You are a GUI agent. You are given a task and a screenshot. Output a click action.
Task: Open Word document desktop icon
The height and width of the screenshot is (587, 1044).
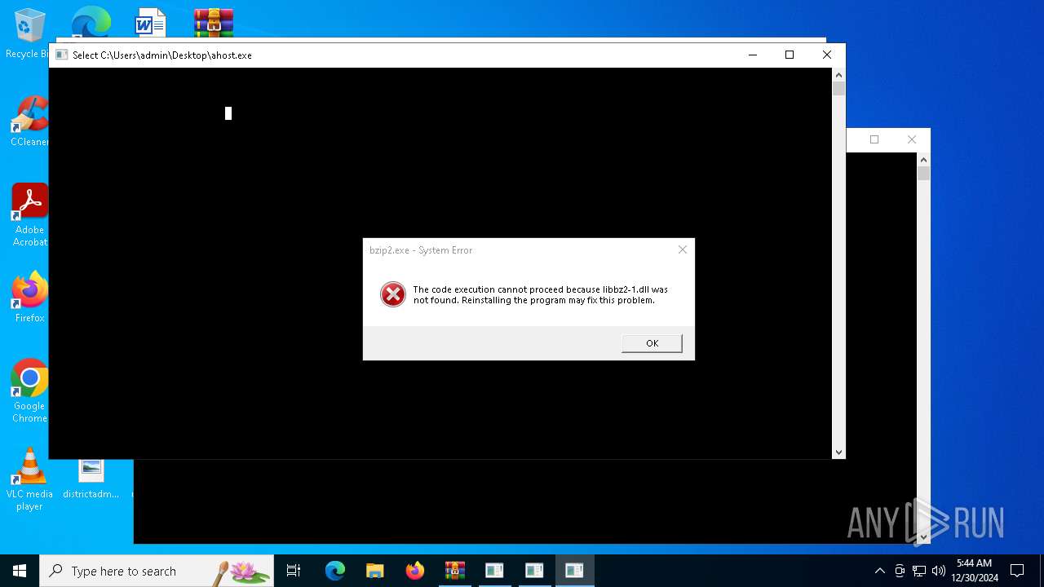point(151,22)
